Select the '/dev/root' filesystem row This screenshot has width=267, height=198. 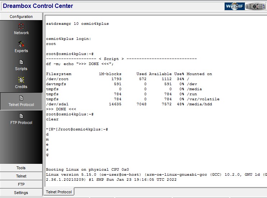[118, 79]
